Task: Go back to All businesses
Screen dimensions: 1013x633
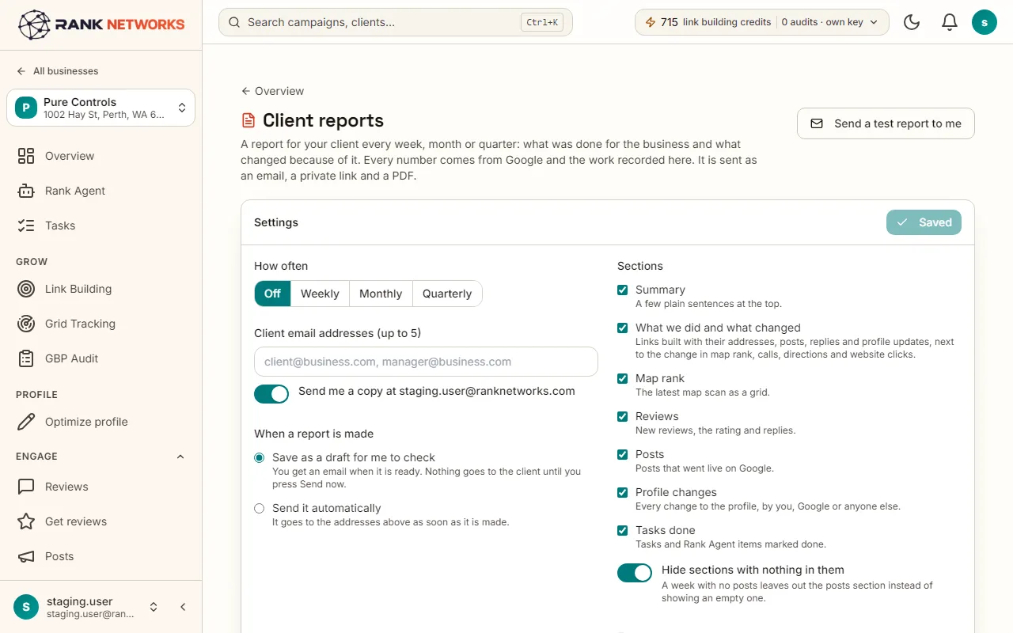Action: [x=57, y=71]
